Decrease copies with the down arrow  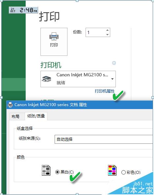click(x=107, y=35)
